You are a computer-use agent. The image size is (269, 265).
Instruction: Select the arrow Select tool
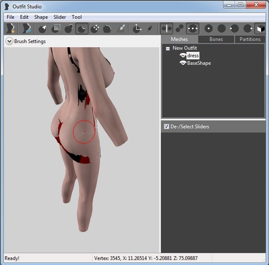tap(43, 28)
